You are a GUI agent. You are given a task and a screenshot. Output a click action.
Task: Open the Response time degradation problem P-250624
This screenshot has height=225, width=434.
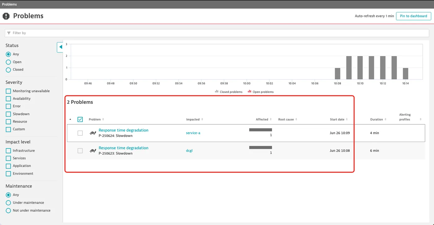click(123, 130)
